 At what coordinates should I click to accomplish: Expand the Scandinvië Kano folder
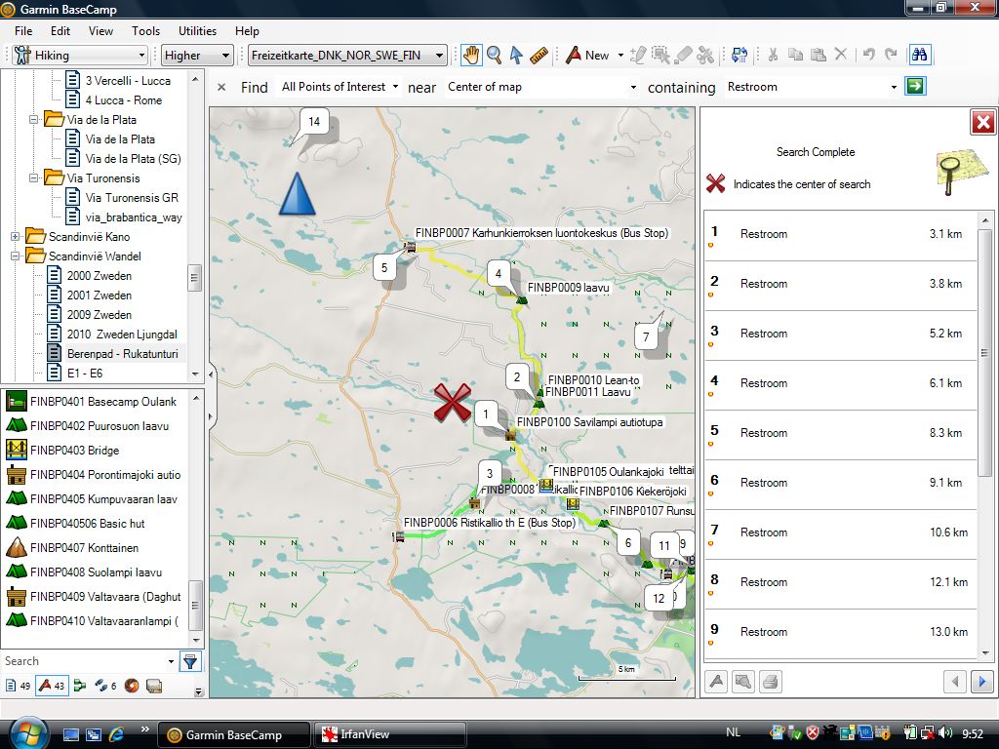coord(16,237)
